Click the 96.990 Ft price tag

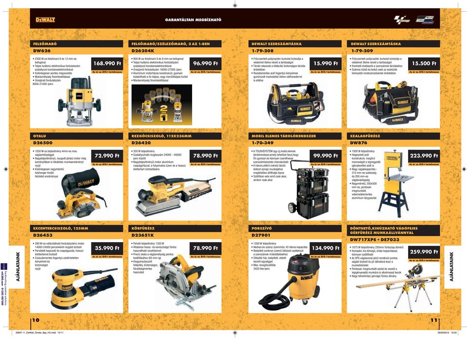[205, 63]
